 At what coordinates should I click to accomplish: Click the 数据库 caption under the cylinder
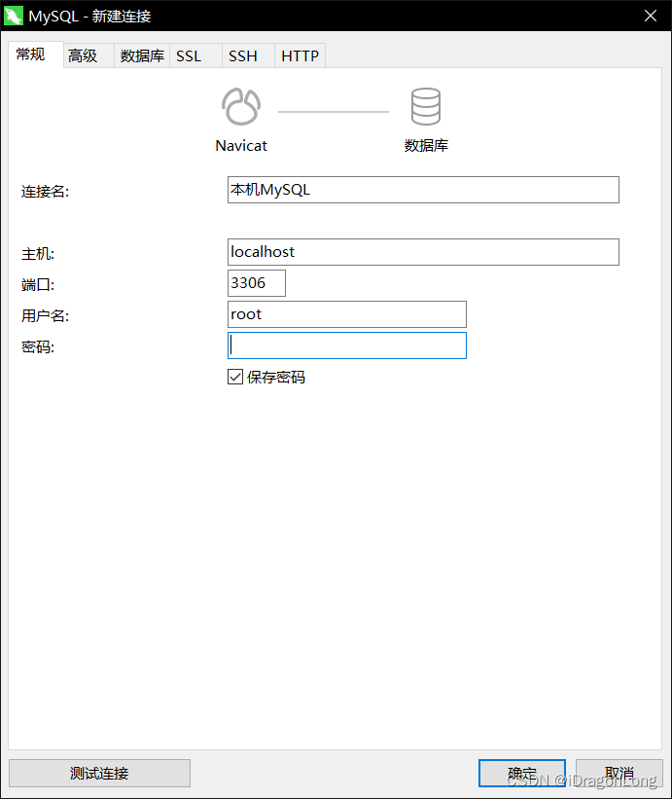pos(426,145)
